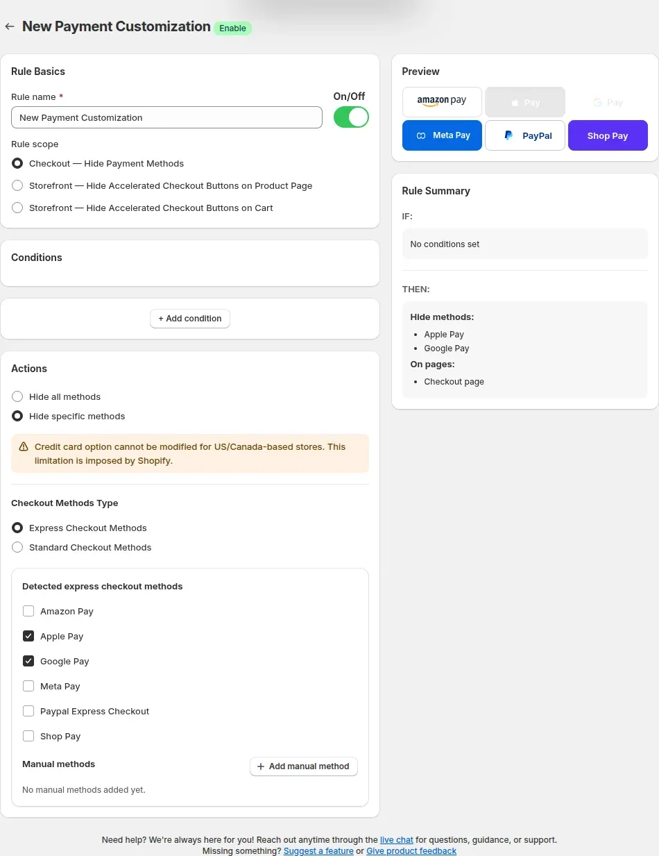659x856 pixels.
Task: Select Express Checkout Methods type
Action: click(17, 528)
